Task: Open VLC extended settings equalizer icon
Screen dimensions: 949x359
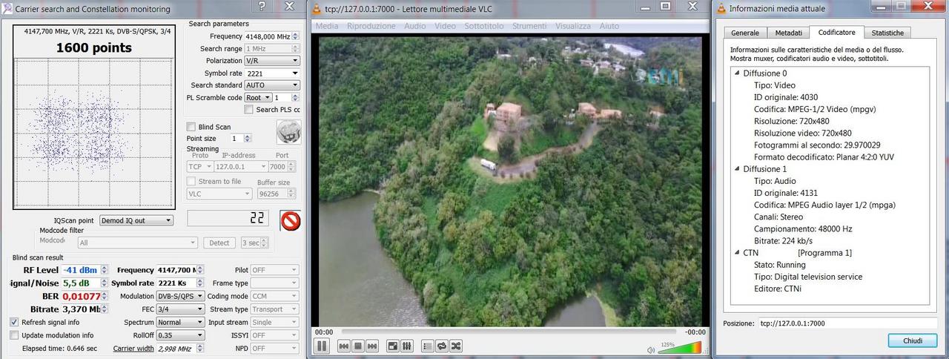Action: [x=407, y=346]
